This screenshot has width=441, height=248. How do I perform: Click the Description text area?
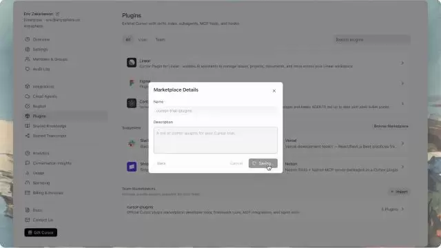tap(216, 140)
